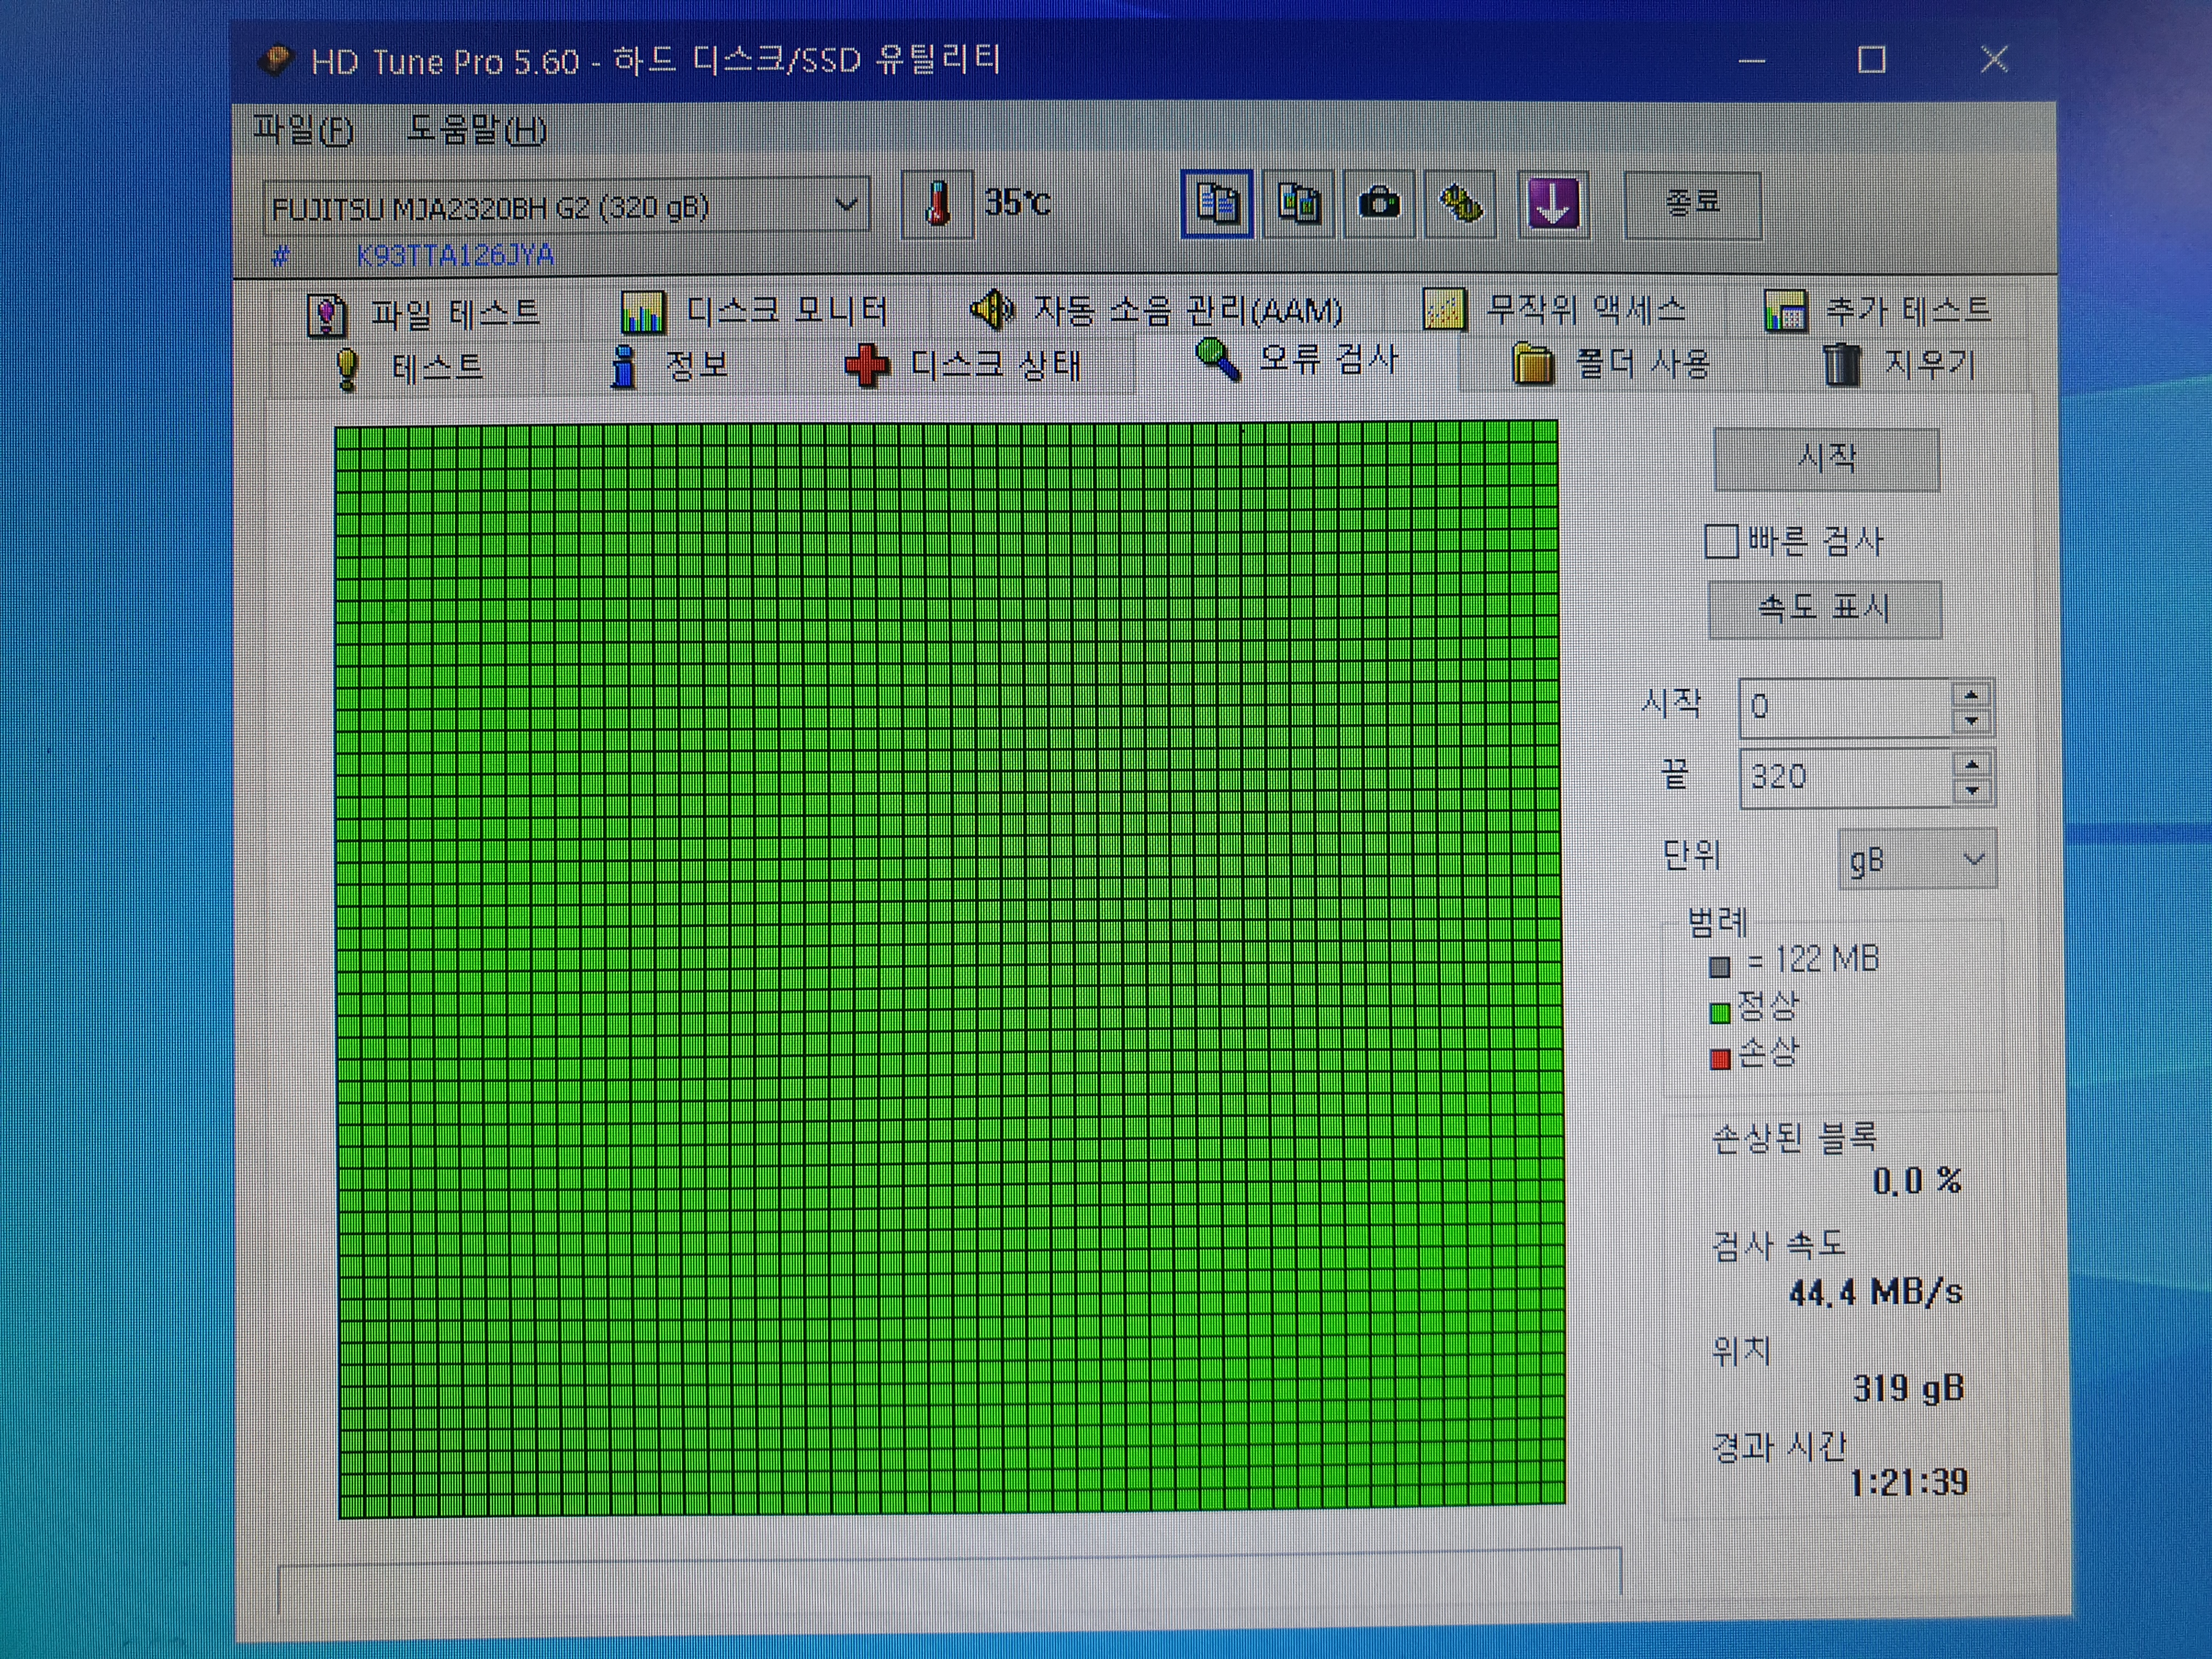The height and width of the screenshot is (1659, 2212).
Task: Switch to the 지우기 erase tab
Action: [1898, 365]
